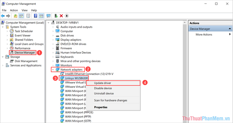Open the Action menu
This screenshot has height=123, width=233.
click(x=14, y=10)
